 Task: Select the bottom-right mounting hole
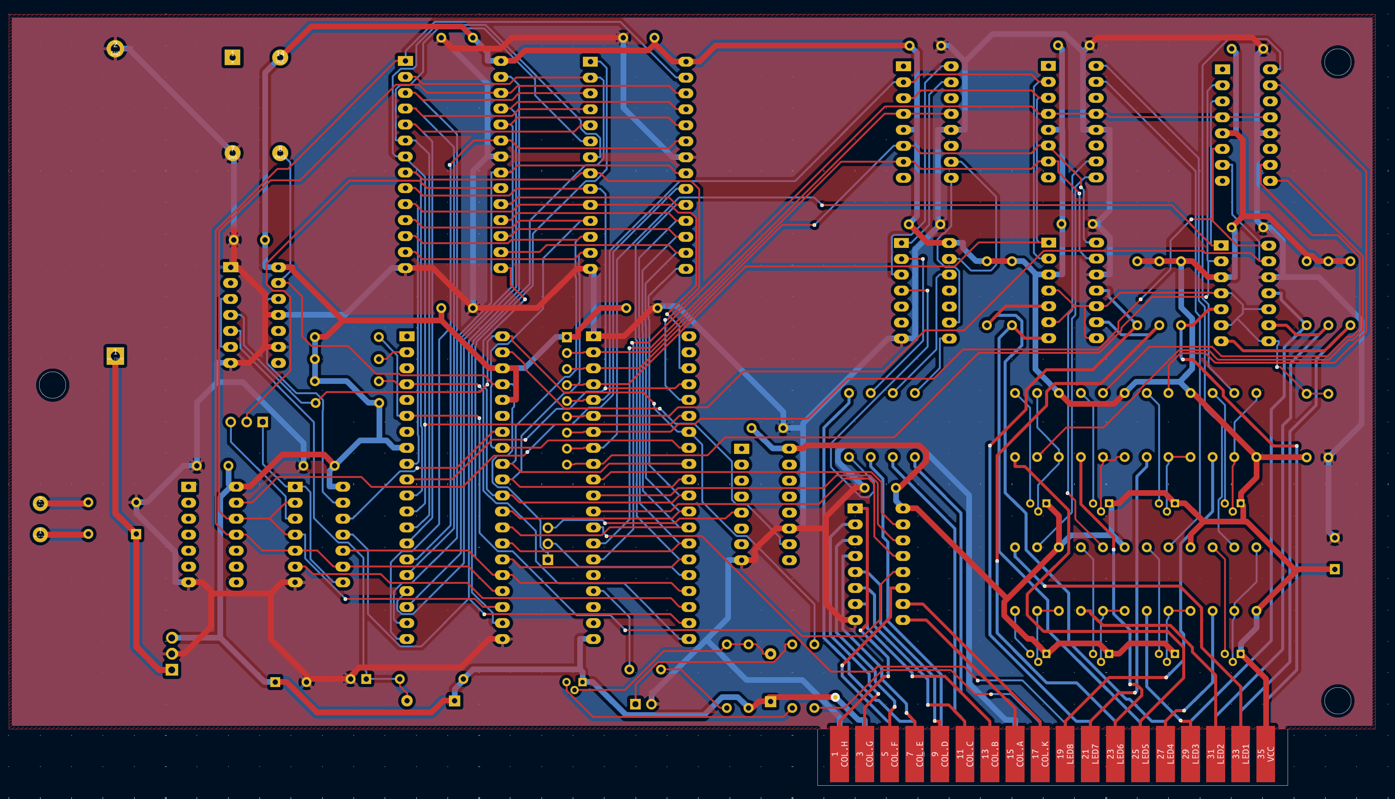(x=1338, y=700)
